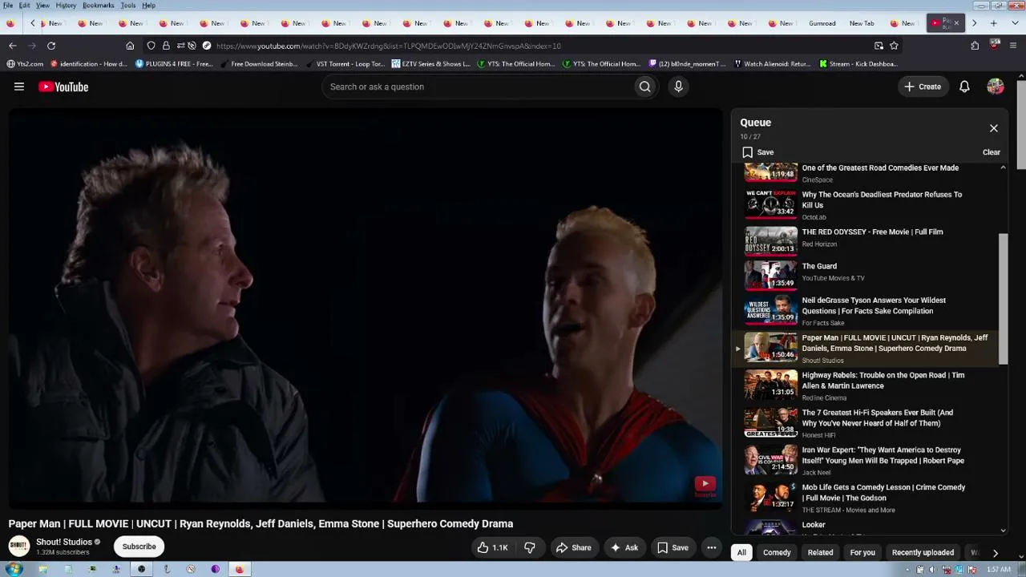Click the magnifier search button
1026x577 pixels.
644,87
